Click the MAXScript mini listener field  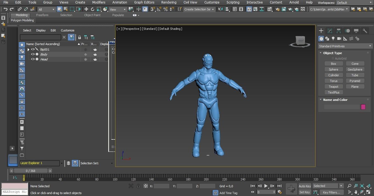pyautogui.click(x=15, y=192)
